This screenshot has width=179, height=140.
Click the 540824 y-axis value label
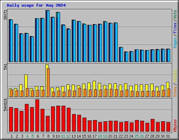pyautogui.click(x=5, y=105)
